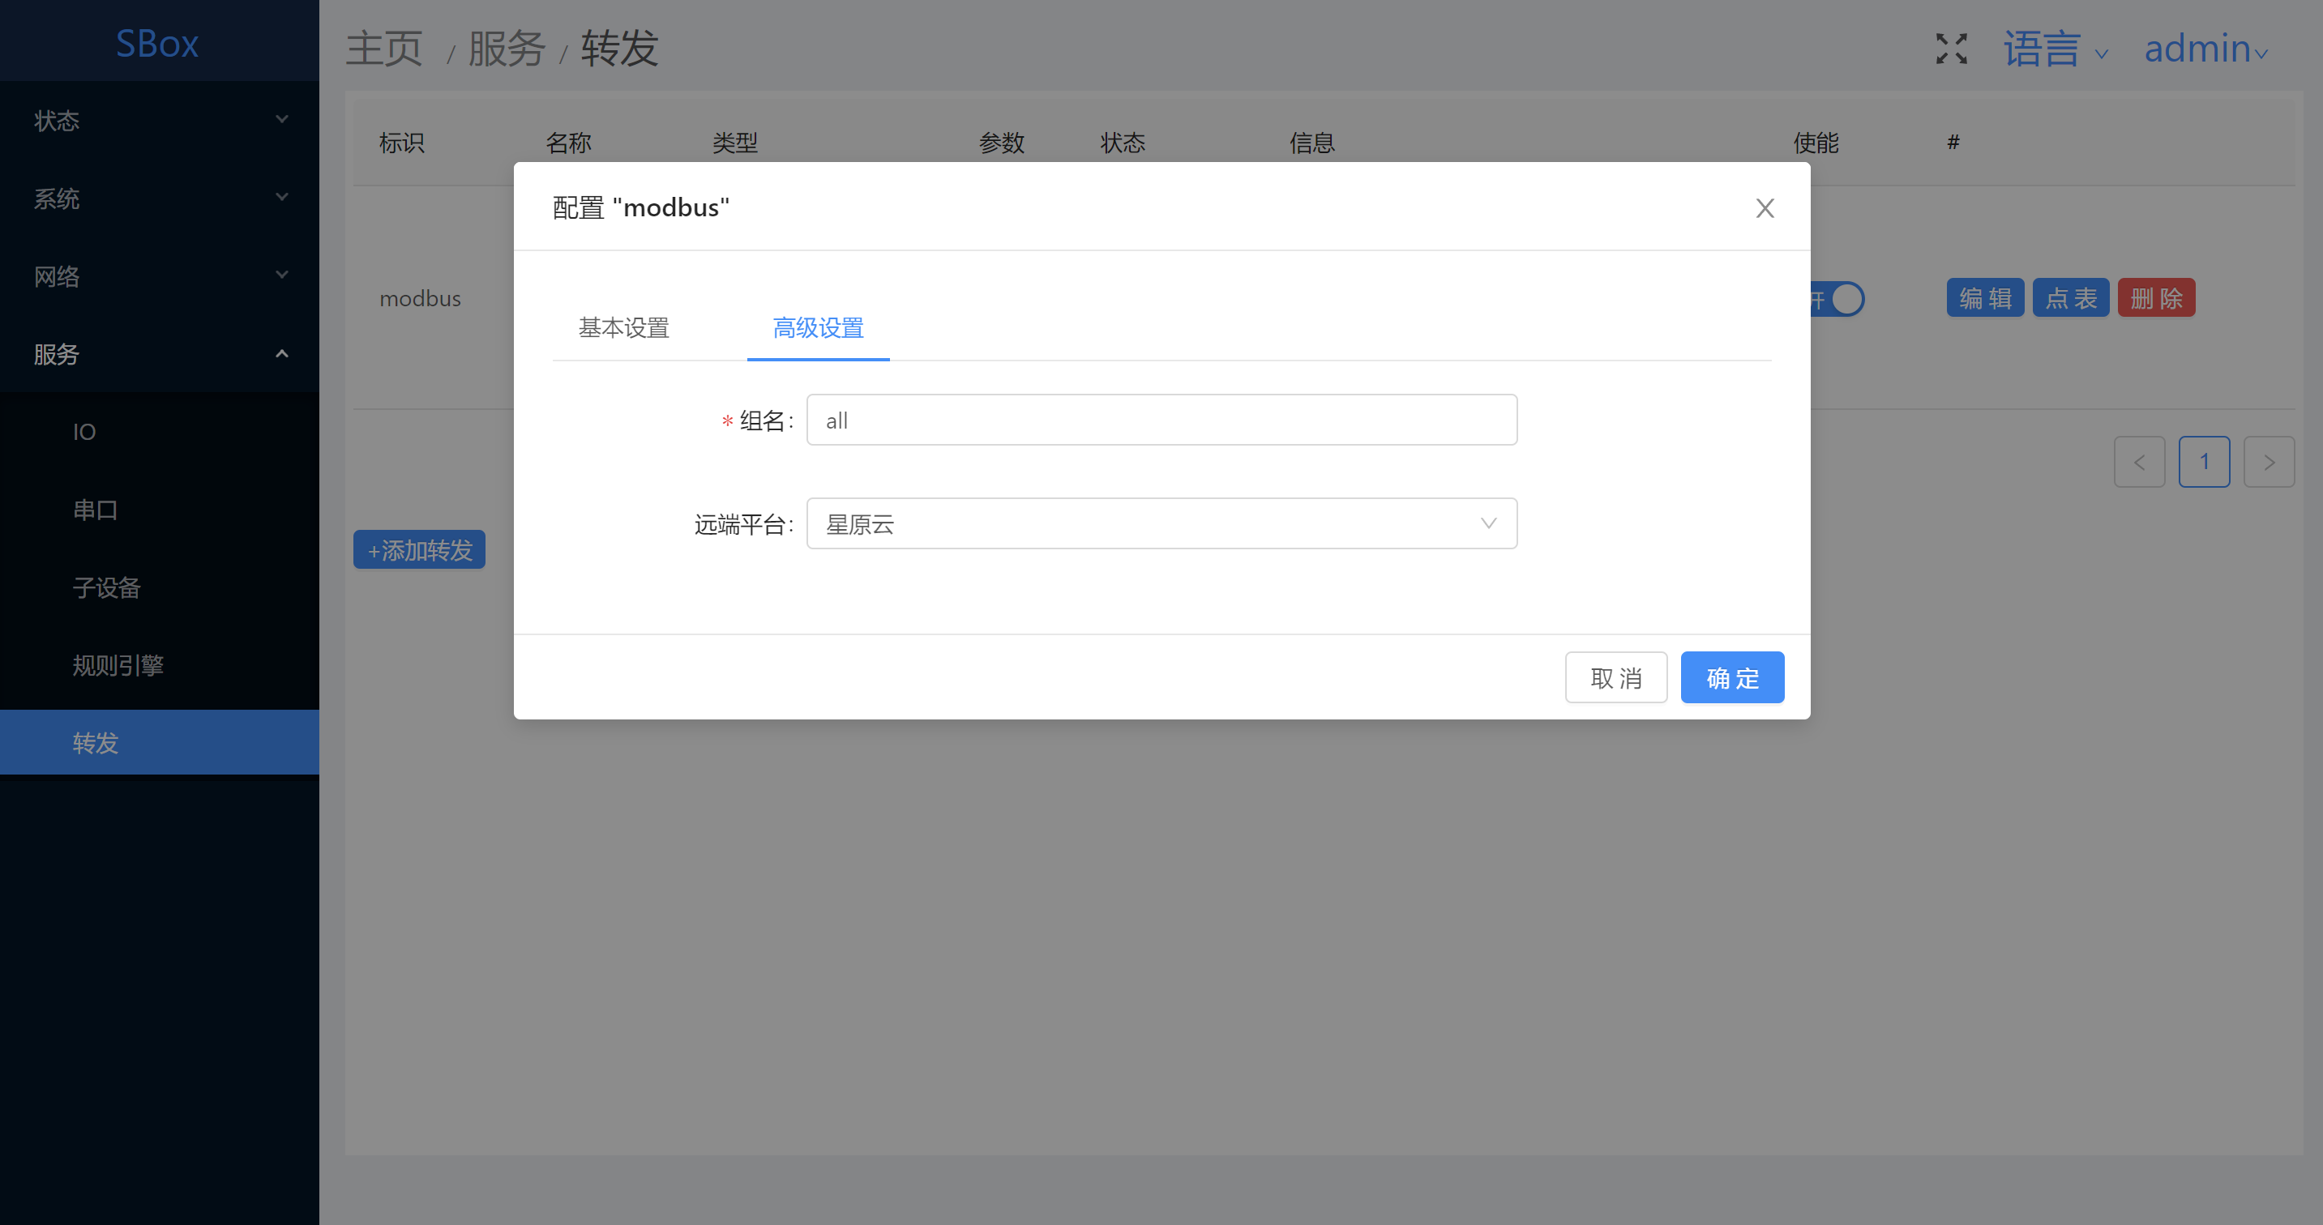Switch to the 基本设置 tab
The image size is (2323, 1225).
pyautogui.click(x=623, y=328)
